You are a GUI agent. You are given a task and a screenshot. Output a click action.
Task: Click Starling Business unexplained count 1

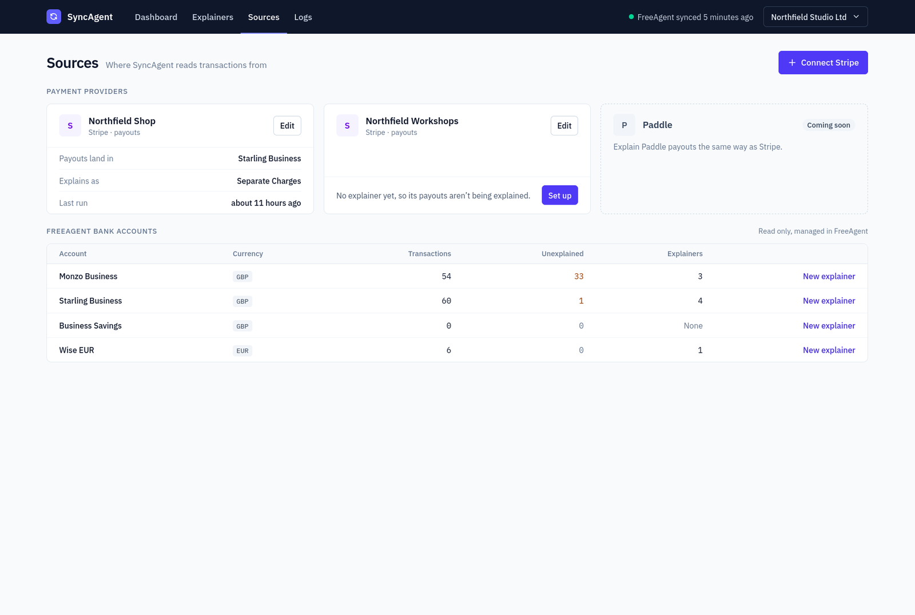[x=581, y=301]
